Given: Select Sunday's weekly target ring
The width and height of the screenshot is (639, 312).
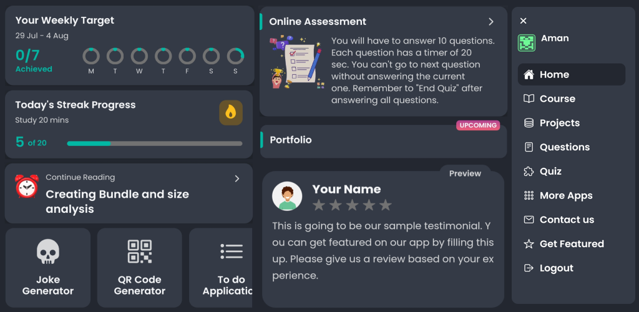Looking at the screenshot, I should (x=235, y=56).
